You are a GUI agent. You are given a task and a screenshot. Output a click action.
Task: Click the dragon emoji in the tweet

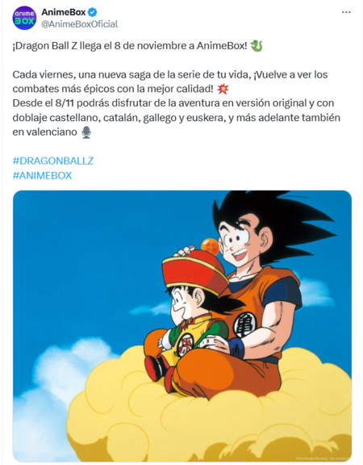(x=257, y=46)
